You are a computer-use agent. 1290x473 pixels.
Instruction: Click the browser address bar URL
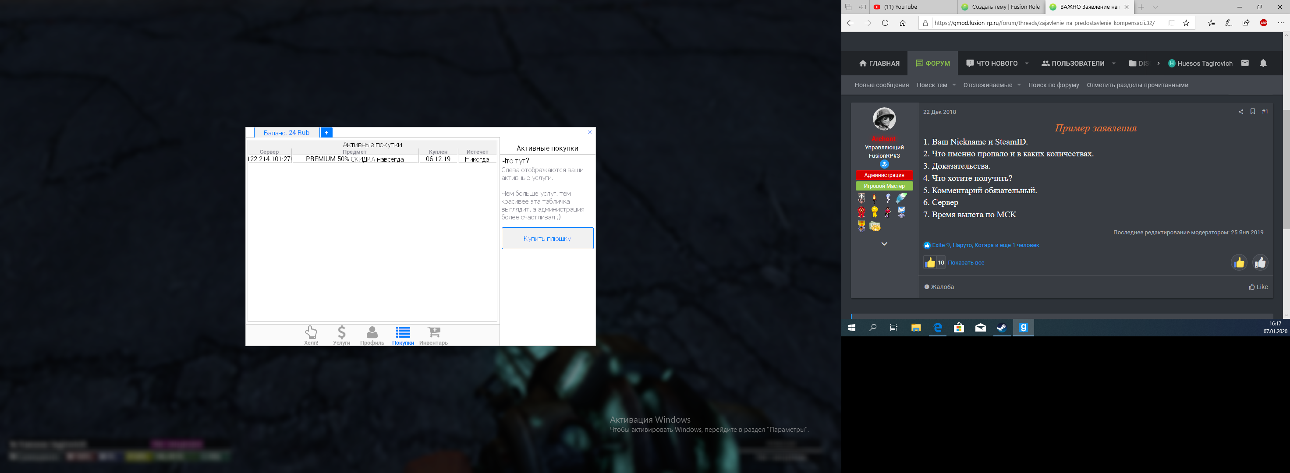coord(1044,23)
